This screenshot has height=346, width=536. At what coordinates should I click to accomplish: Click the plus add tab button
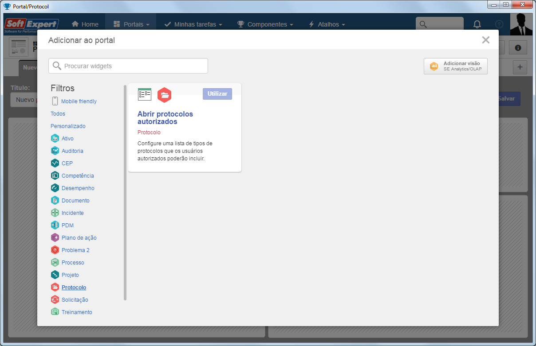pyautogui.click(x=520, y=67)
